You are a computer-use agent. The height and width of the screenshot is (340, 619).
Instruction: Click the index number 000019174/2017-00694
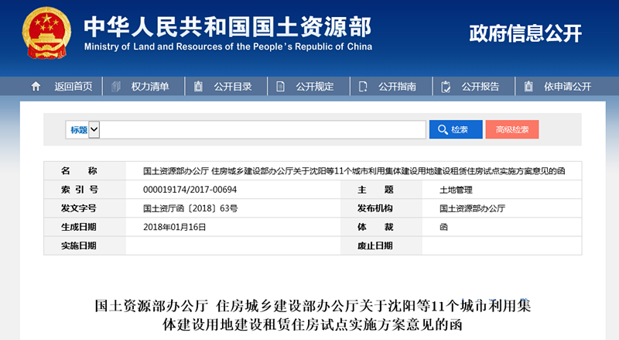click(190, 190)
